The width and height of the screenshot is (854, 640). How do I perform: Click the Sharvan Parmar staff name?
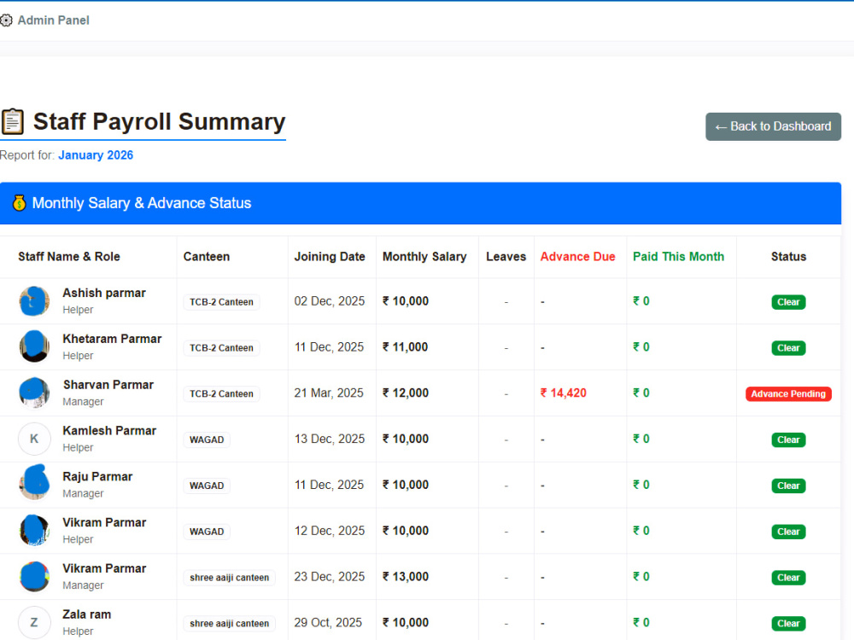click(x=108, y=385)
